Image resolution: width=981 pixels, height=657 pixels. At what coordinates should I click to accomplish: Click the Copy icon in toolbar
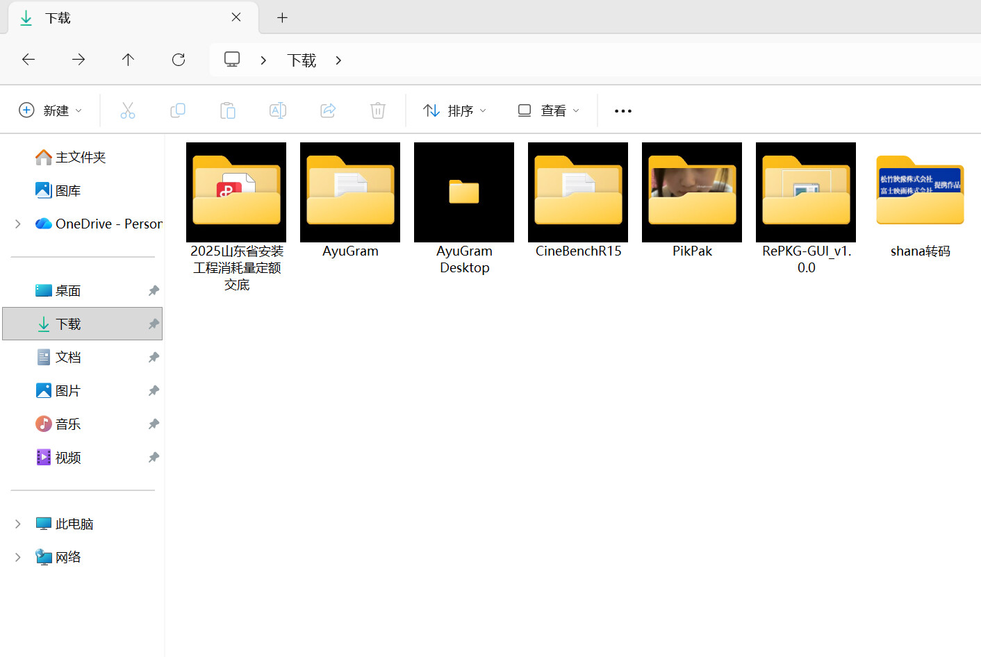pos(178,110)
